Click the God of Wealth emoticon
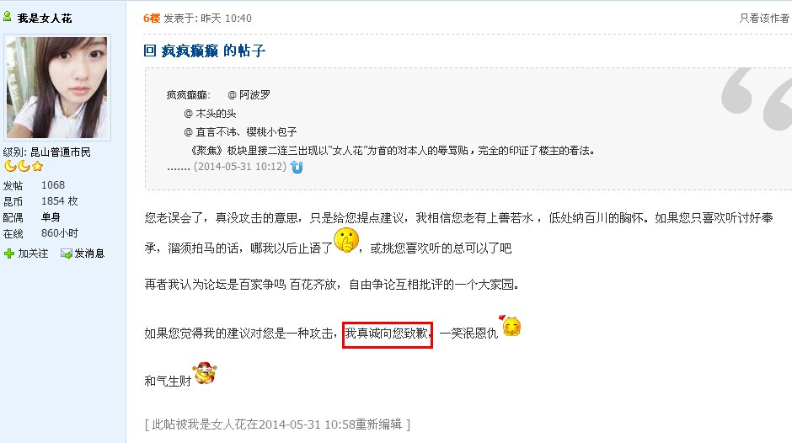Screen dimensions: 792x443 pos(206,374)
